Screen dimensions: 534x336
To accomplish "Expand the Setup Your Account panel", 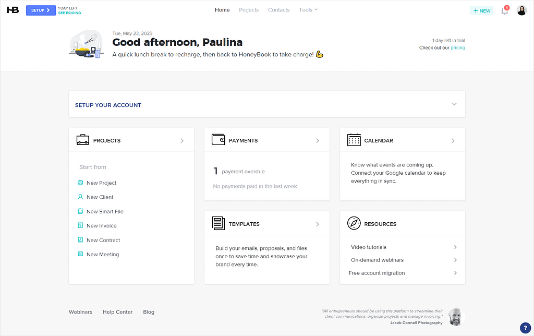I will [x=454, y=104].
